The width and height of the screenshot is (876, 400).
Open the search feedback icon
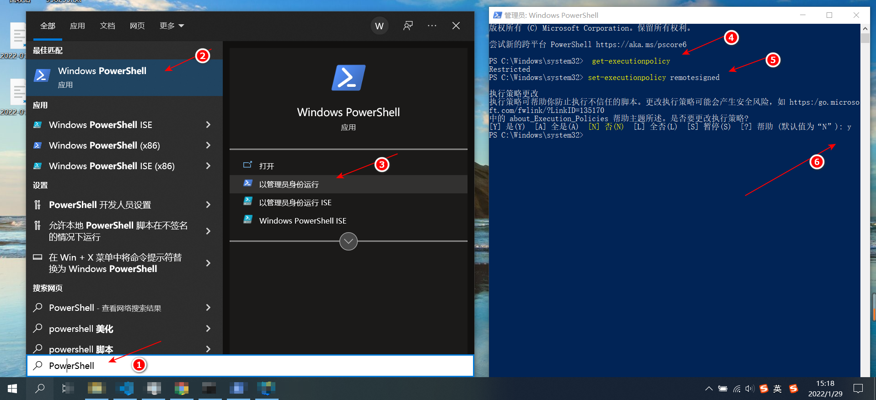408,26
